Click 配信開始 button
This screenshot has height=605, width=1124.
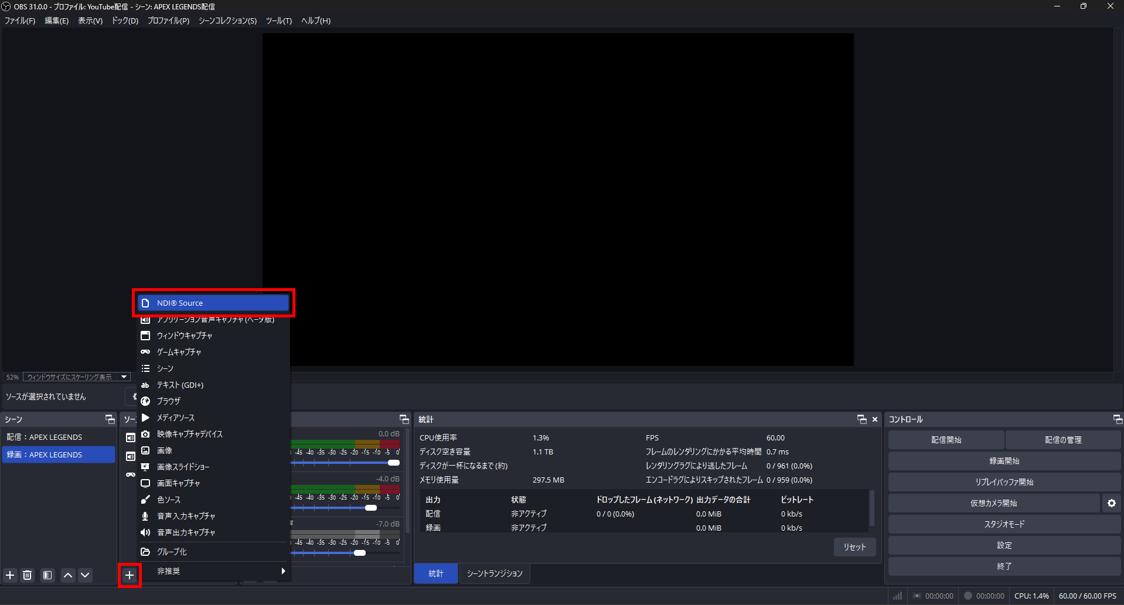(946, 440)
